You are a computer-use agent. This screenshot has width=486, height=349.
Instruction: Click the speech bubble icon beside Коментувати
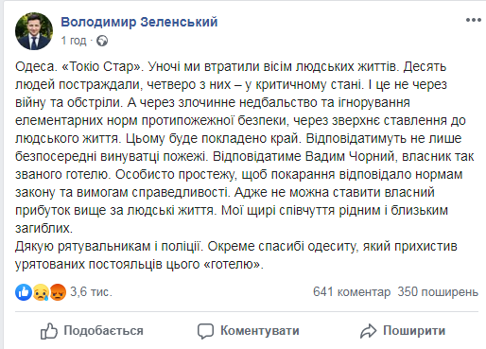coord(205,331)
